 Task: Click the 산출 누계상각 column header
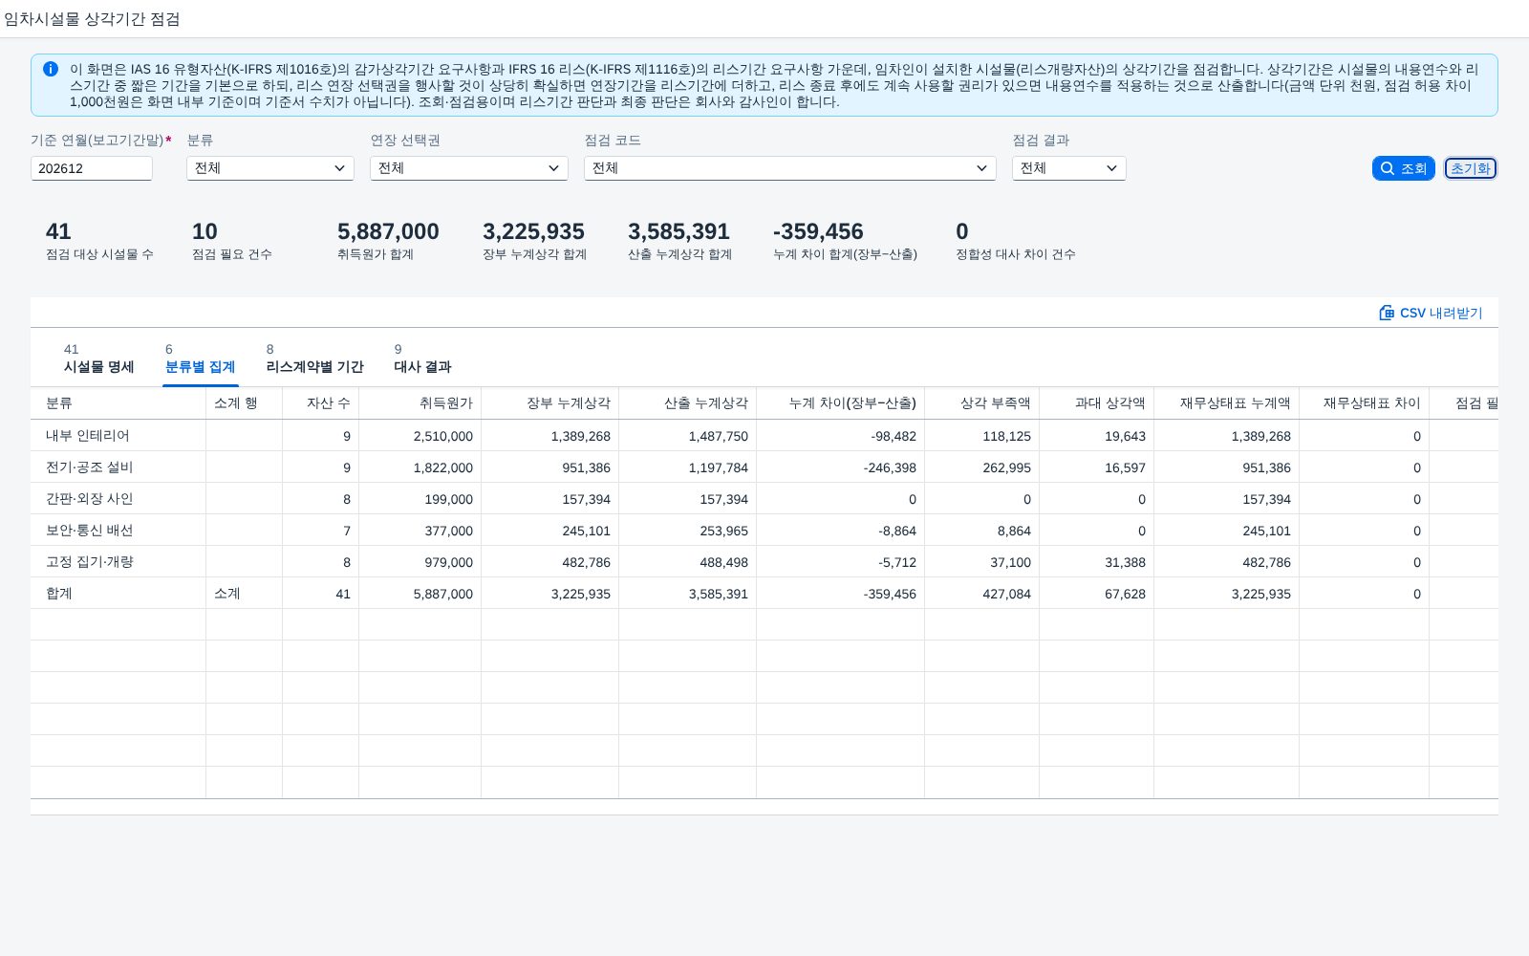(688, 403)
